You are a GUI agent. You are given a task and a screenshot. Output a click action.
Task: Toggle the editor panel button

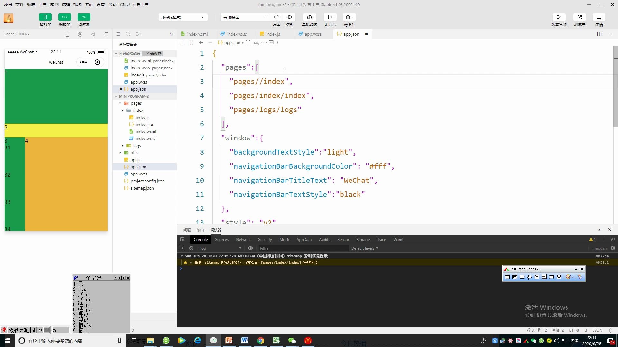[x=64, y=17]
